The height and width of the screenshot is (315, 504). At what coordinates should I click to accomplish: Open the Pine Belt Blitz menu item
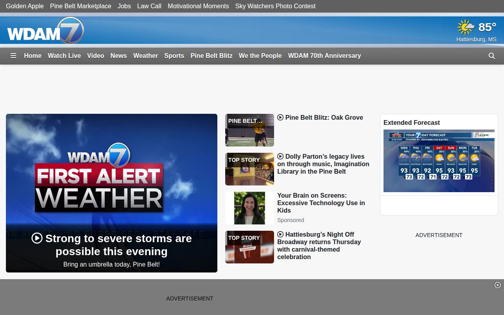[x=211, y=56]
